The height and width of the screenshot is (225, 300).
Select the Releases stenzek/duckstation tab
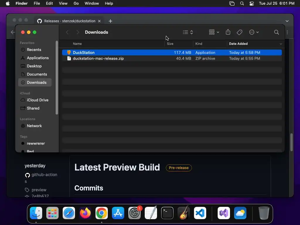pyautogui.click(x=69, y=21)
